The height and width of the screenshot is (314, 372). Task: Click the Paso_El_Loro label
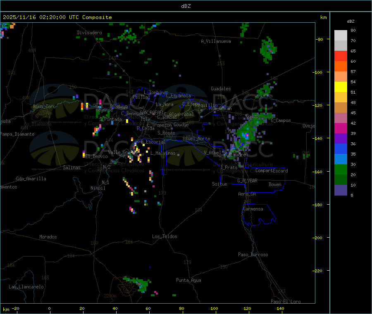(x=286, y=302)
